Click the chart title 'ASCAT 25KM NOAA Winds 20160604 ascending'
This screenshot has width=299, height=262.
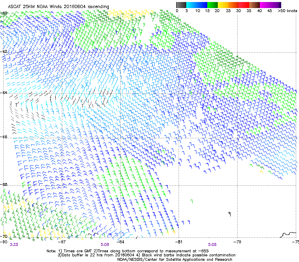[x=58, y=7]
